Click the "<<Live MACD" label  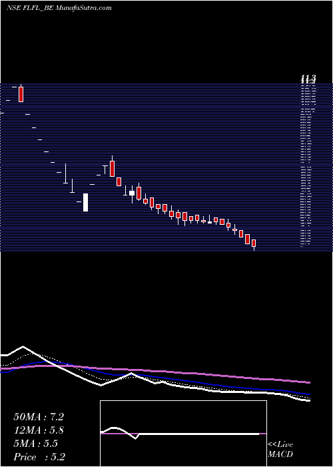pyautogui.click(x=280, y=449)
